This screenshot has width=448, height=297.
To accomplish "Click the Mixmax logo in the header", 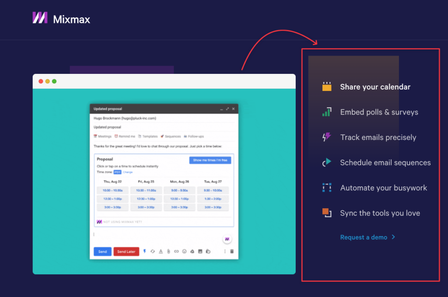I will 61,18.
